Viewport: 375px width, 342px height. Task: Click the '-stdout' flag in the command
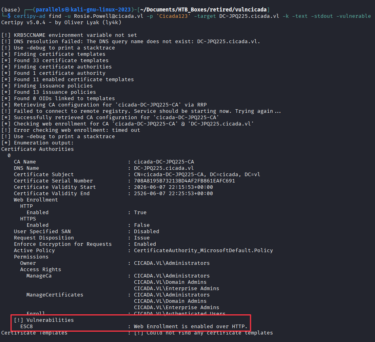point(322,16)
